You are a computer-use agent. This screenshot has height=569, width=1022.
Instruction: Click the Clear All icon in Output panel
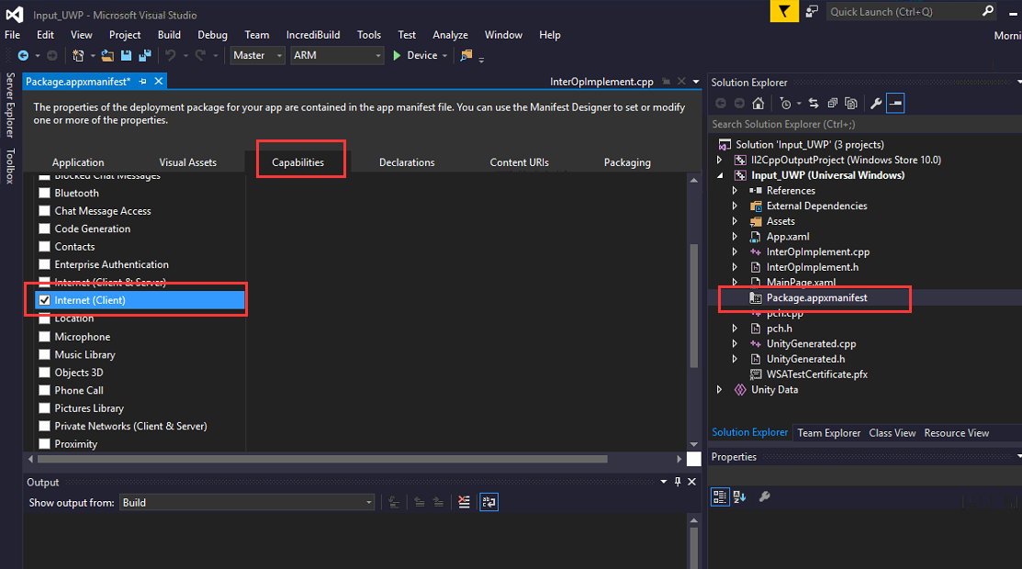464,502
